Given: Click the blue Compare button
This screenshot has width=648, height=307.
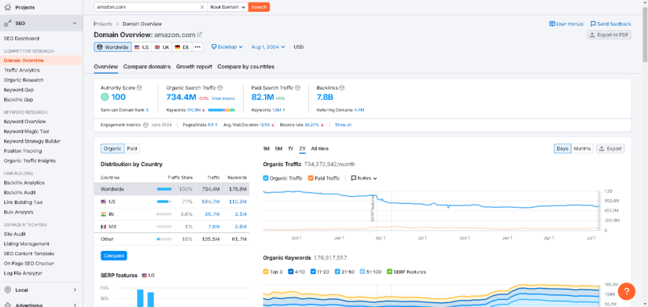Looking at the screenshot, I should (x=113, y=256).
